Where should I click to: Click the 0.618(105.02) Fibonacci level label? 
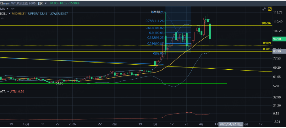(x=155, y=28)
